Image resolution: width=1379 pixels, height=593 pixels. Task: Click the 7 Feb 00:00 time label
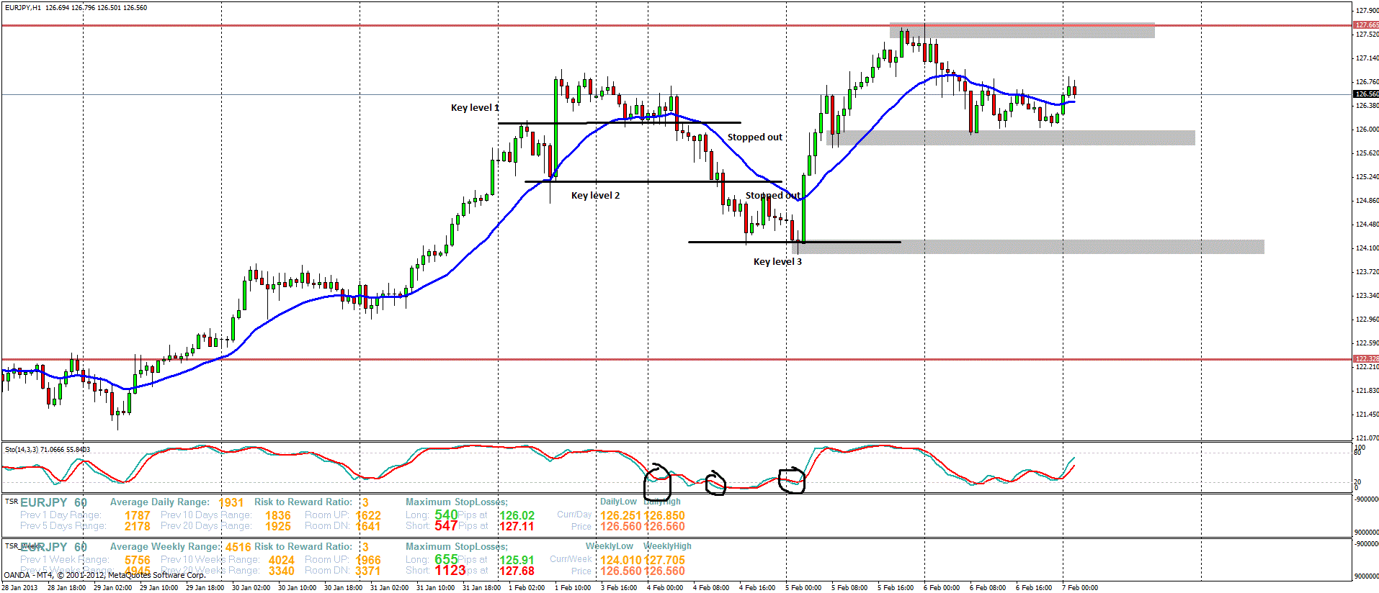1079,588
